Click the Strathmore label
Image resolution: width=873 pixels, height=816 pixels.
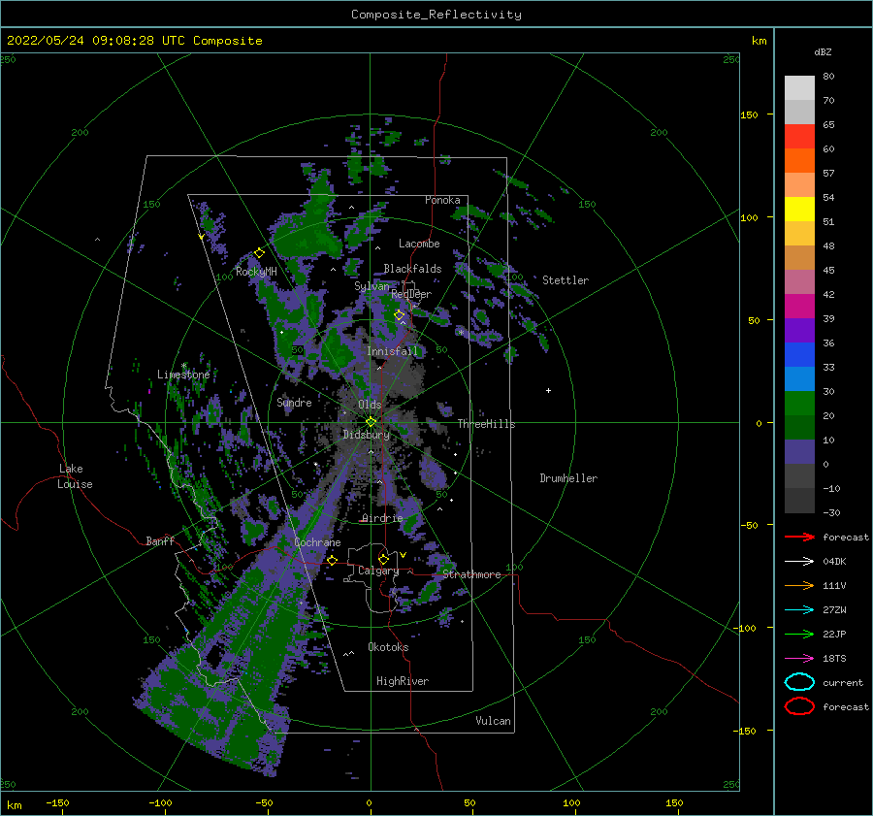click(x=471, y=574)
